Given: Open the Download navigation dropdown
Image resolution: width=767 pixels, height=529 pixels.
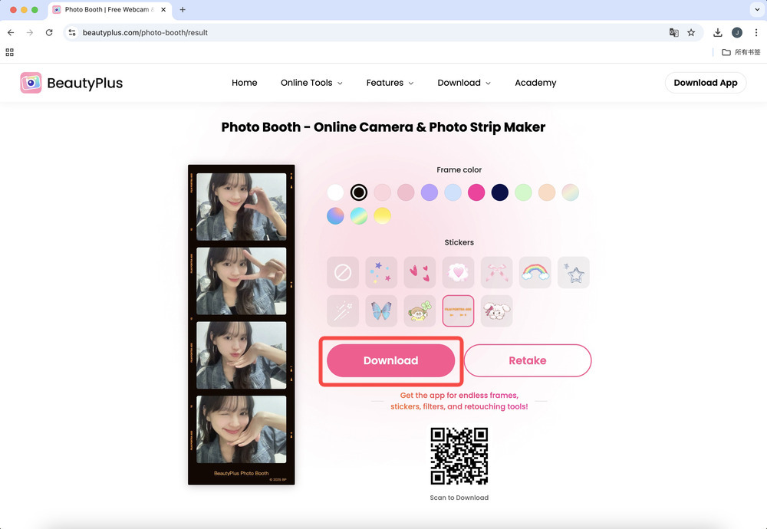Looking at the screenshot, I should tap(463, 82).
